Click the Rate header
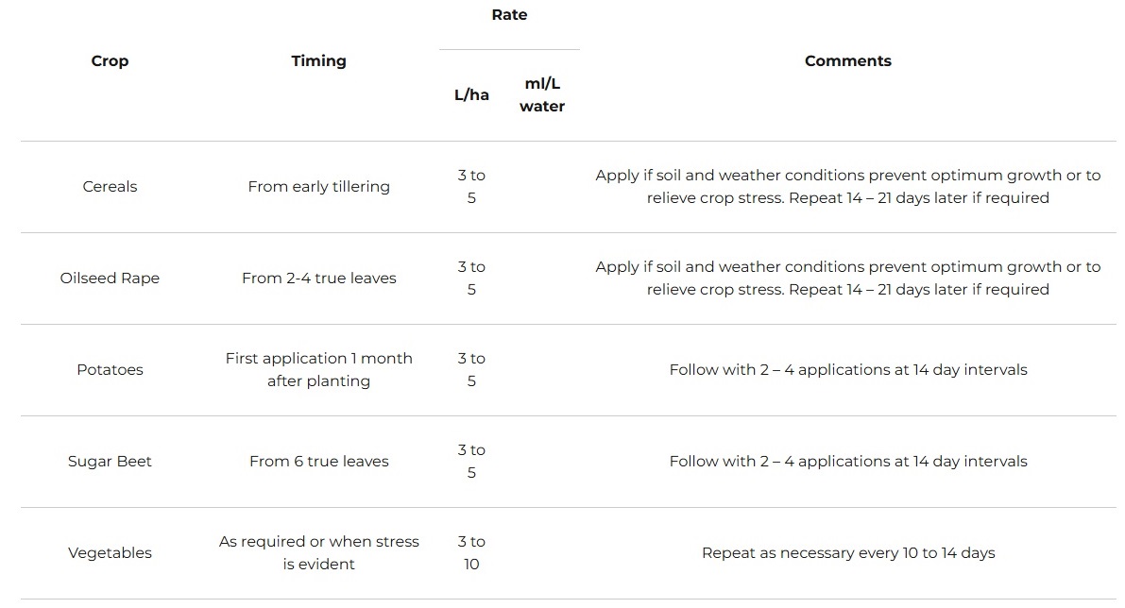1125x608 pixels. [x=509, y=15]
